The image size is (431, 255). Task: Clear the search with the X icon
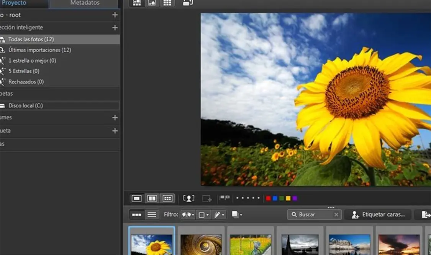tap(336, 214)
